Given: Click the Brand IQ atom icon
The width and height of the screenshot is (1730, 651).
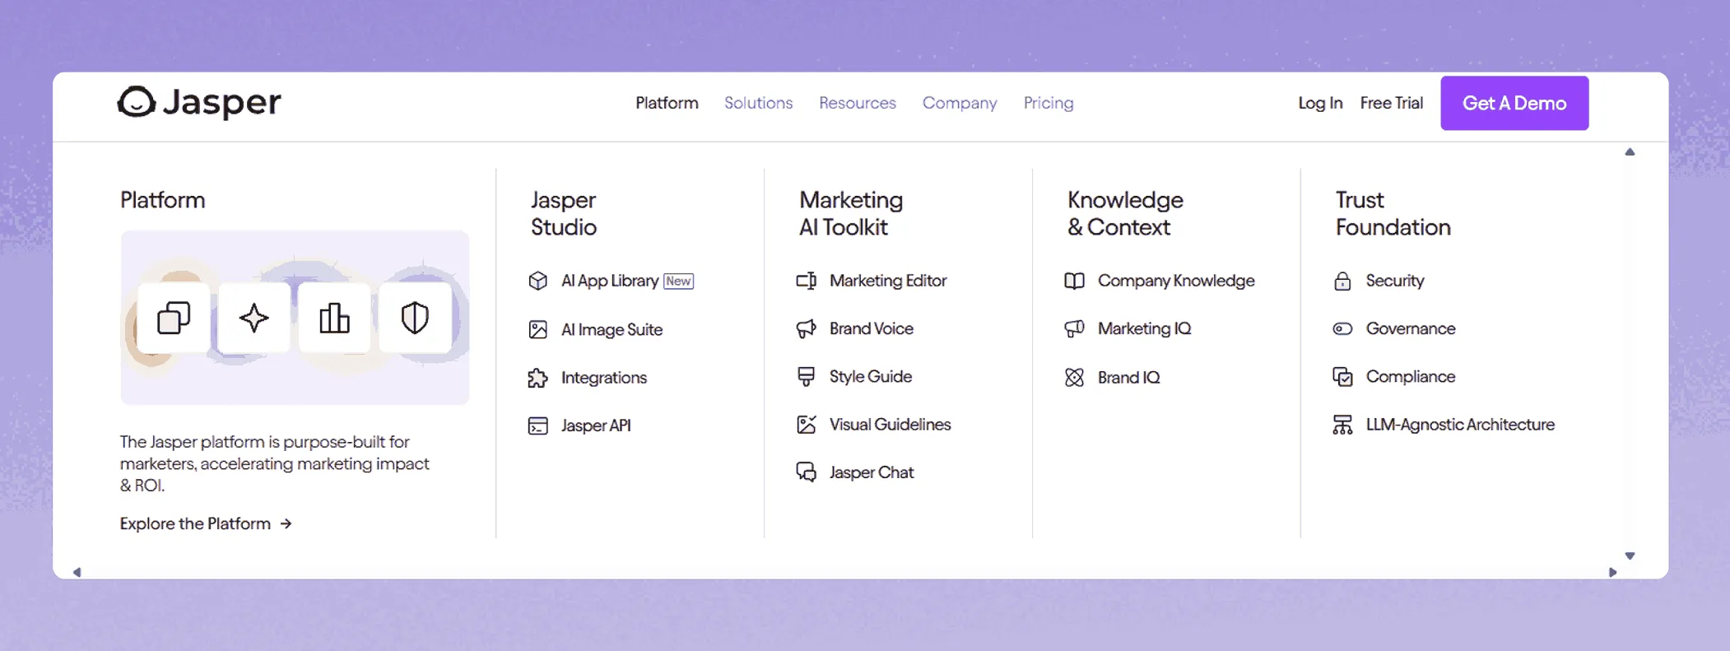Looking at the screenshot, I should (1074, 377).
